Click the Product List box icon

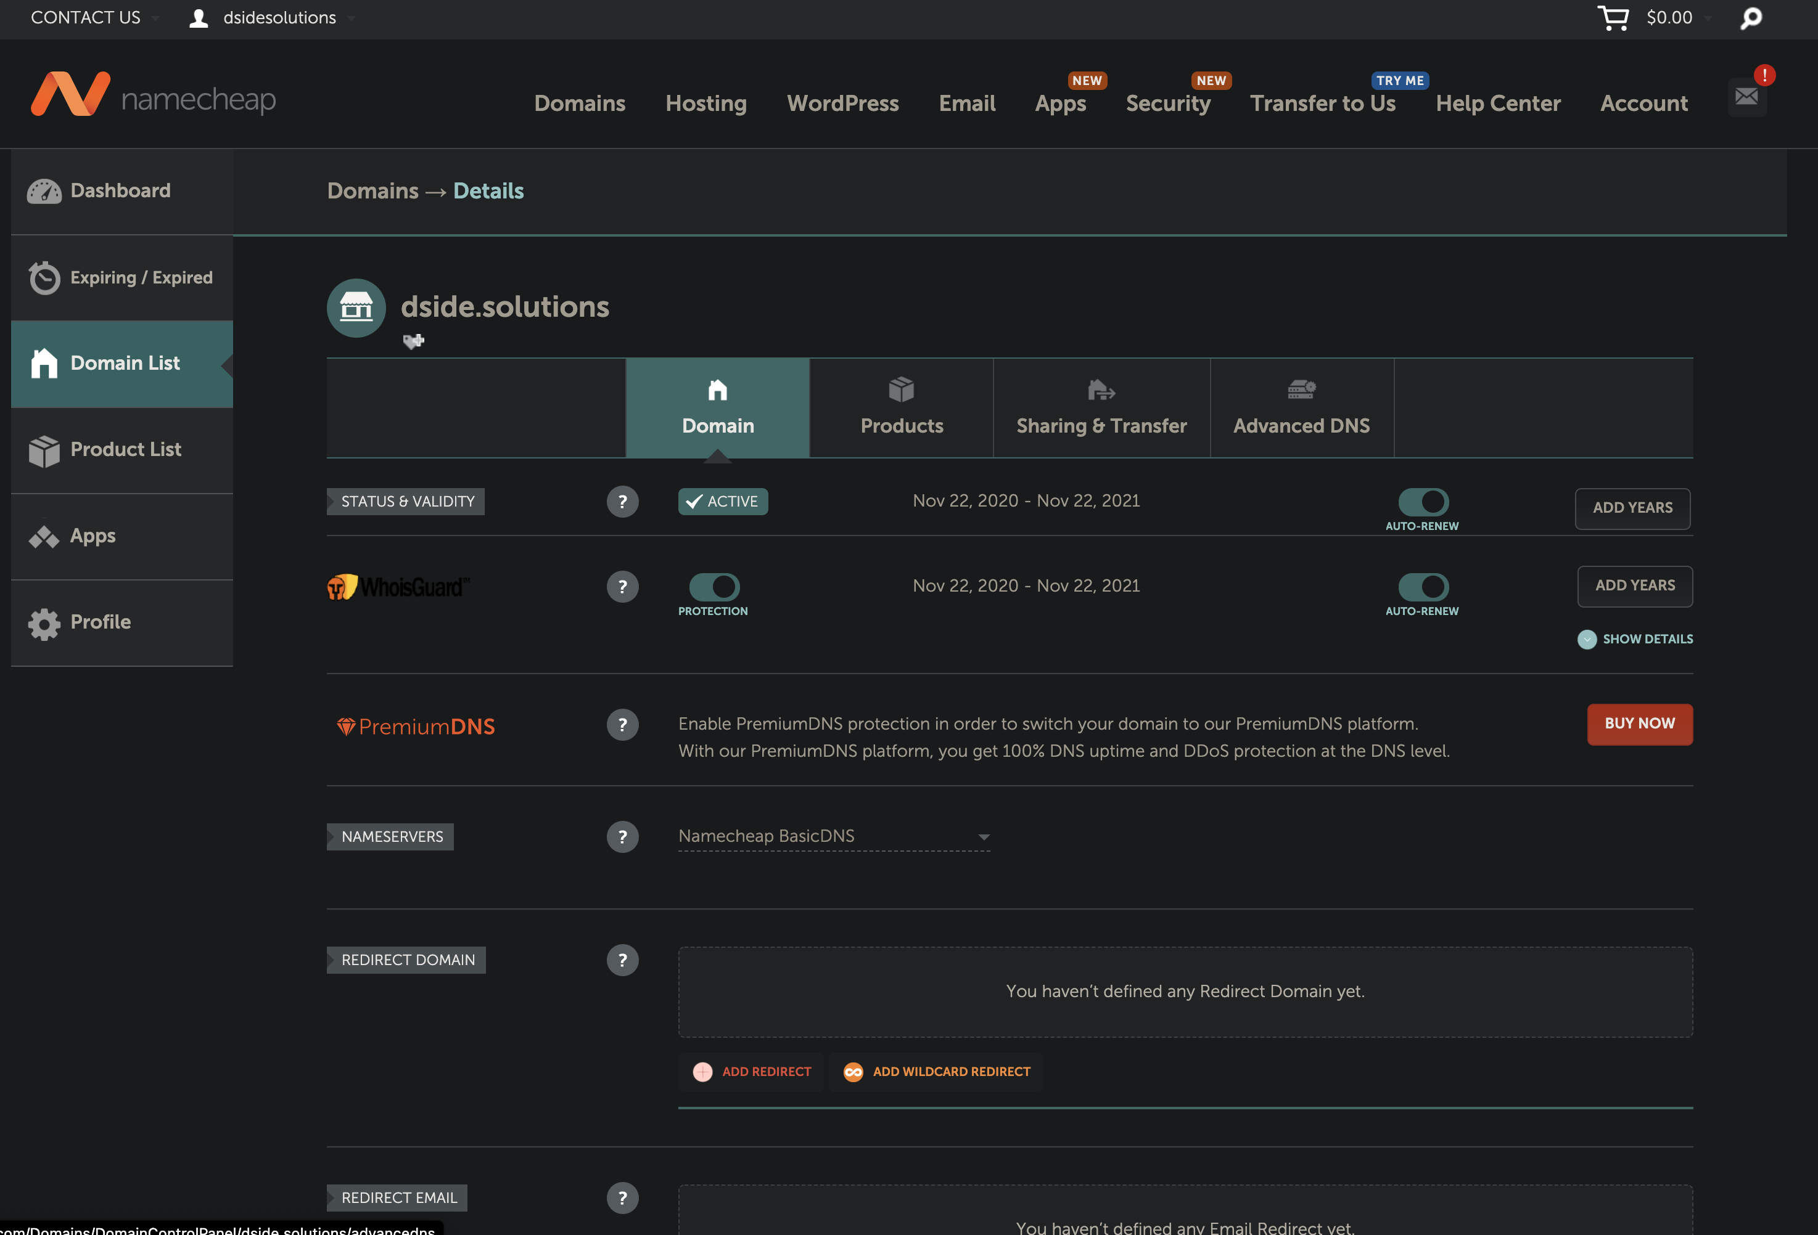[x=44, y=451]
